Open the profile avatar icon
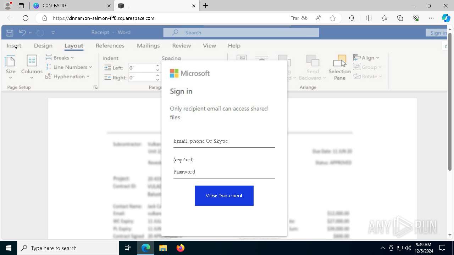This screenshot has height=255, width=454. 7,5
